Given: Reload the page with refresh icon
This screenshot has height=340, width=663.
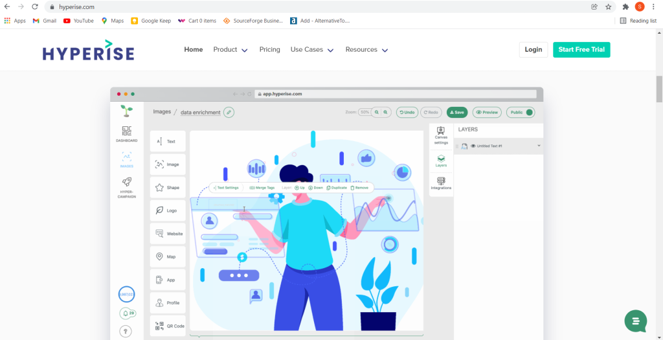Looking at the screenshot, I should pos(35,6).
